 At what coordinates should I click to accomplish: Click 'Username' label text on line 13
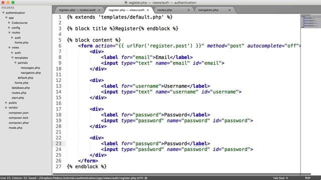point(176,86)
